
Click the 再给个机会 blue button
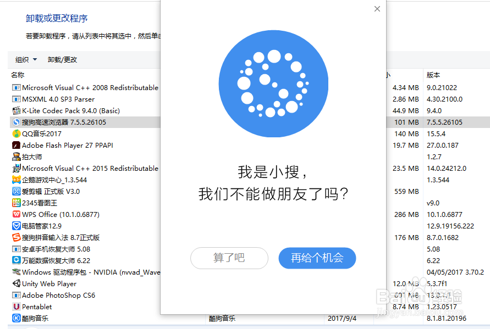click(317, 258)
